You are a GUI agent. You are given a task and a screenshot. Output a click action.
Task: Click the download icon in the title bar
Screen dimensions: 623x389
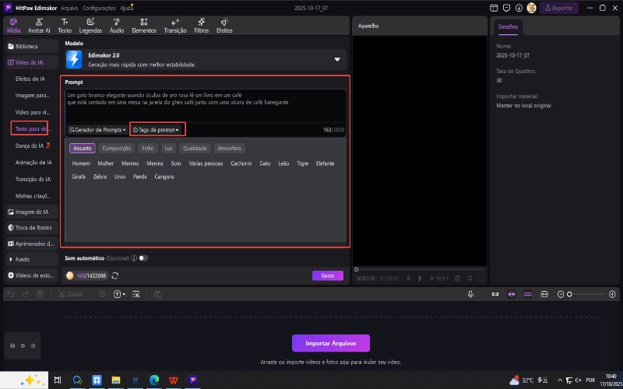[x=519, y=8]
